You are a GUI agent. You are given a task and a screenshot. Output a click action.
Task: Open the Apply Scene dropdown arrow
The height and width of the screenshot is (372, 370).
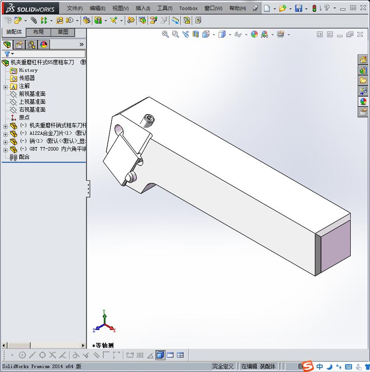(x=272, y=35)
